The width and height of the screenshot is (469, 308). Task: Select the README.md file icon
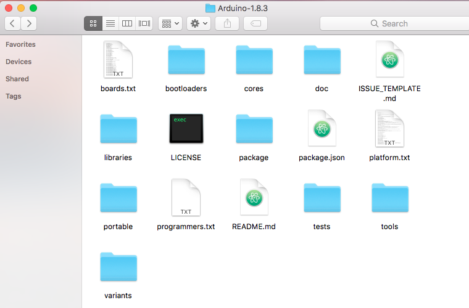coord(254,197)
